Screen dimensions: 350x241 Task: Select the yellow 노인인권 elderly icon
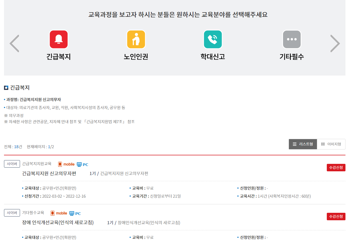(136, 39)
